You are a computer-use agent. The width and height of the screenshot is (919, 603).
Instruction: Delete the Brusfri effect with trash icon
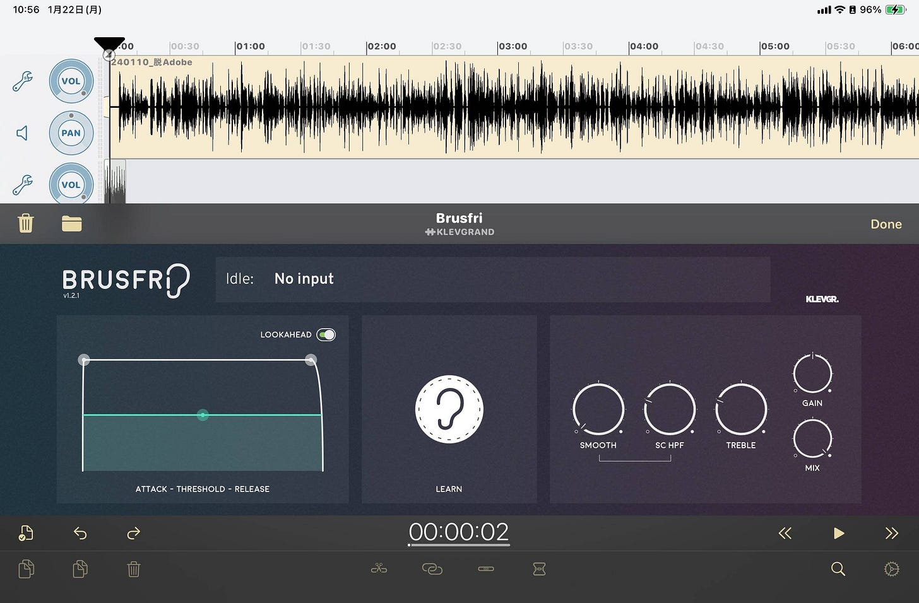pyautogui.click(x=26, y=223)
